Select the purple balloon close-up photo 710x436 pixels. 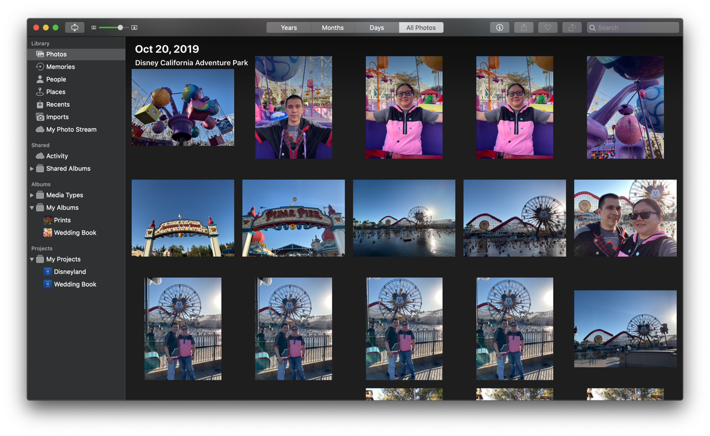click(x=625, y=107)
